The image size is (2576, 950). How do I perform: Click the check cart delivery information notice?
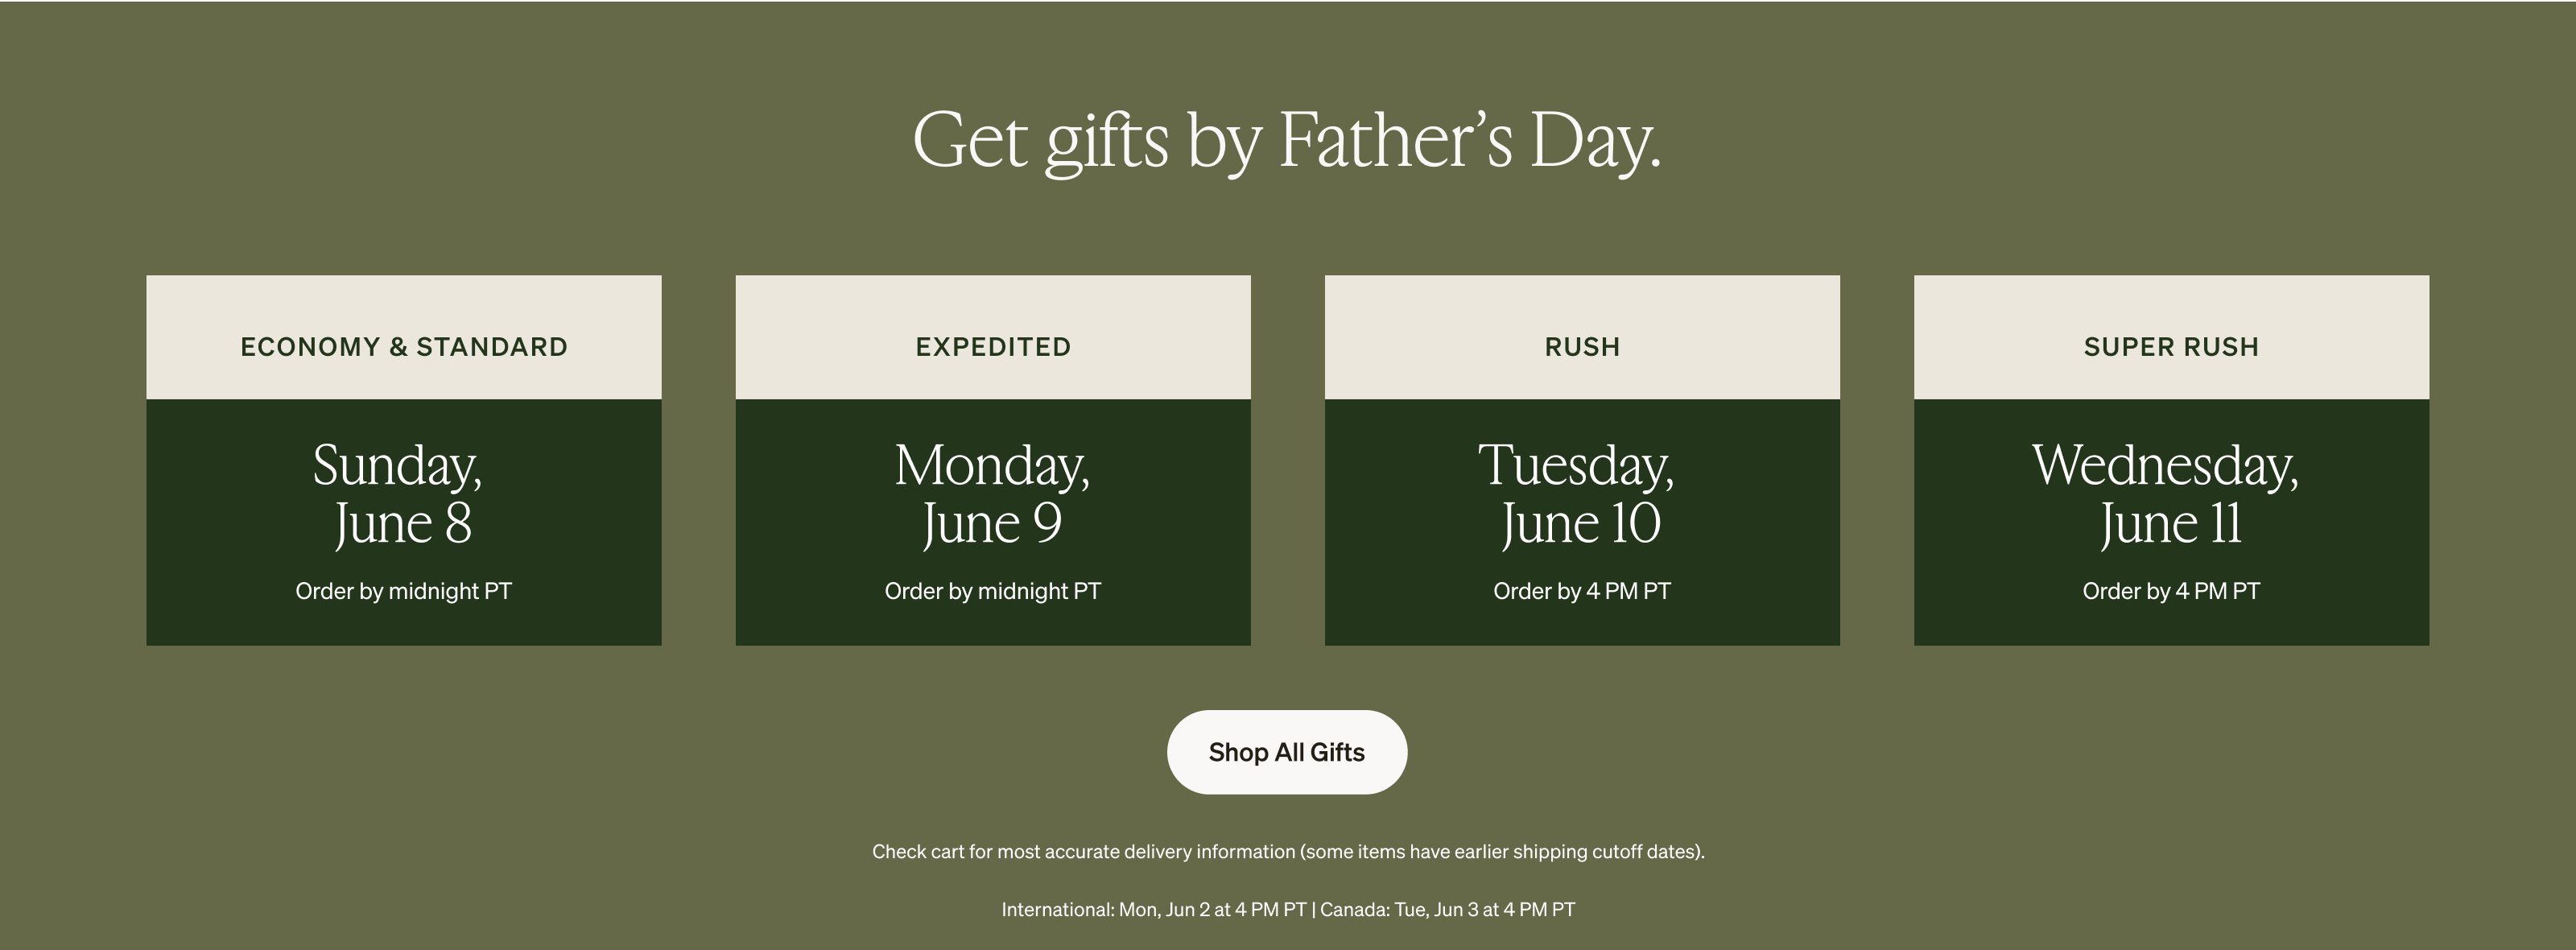click(1288, 851)
